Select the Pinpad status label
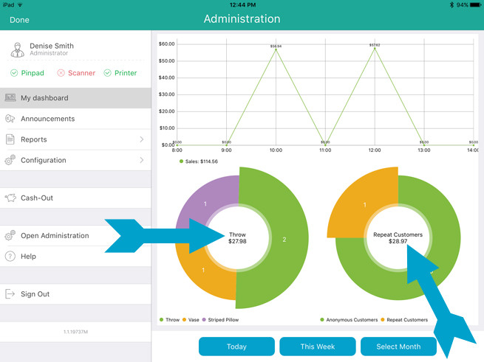 [33, 73]
